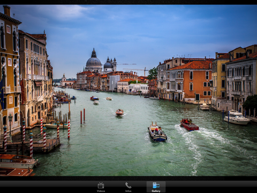Switch to the Infos tab

tap(128, 187)
